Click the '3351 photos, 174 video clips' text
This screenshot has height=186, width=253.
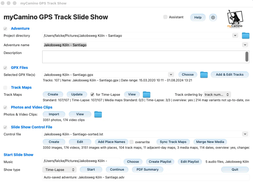(64, 120)
